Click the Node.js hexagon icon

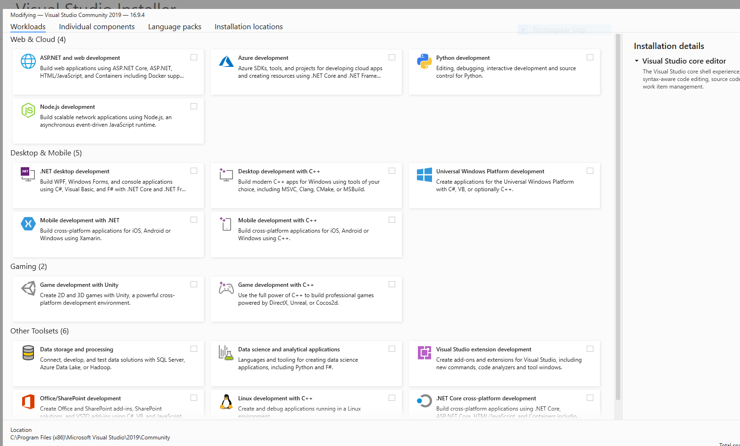28,110
